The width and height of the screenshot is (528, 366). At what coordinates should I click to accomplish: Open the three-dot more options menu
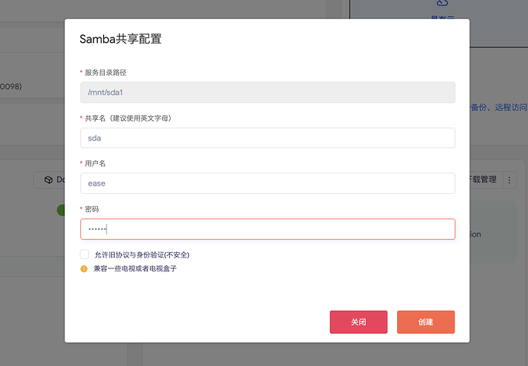point(510,180)
